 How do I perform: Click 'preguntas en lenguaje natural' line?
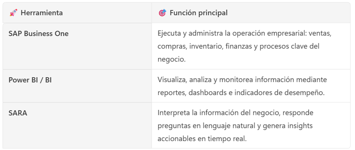[207, 126]
